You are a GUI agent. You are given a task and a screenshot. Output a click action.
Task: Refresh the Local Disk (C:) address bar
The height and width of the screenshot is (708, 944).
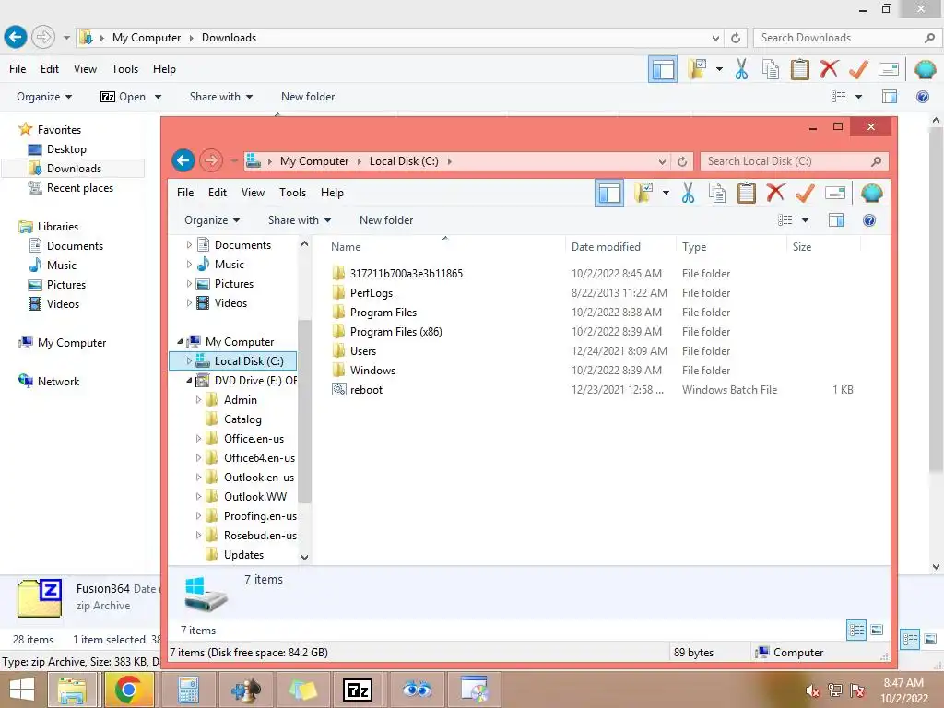tap(682, 161)
